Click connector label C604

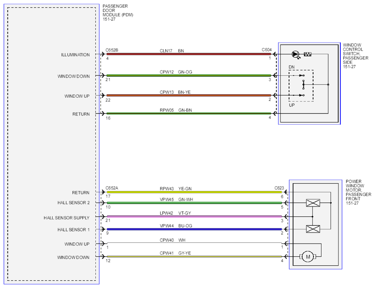267,50
